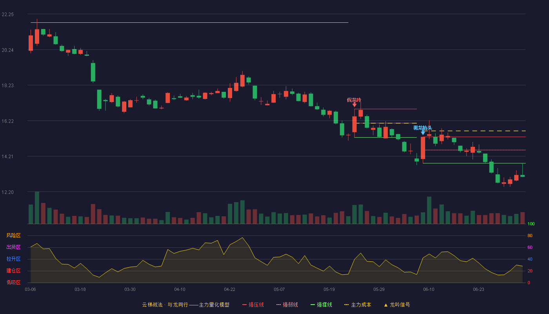Click the 03-30 date label
The image size is (549, 314).
click(x=130, y=289)
